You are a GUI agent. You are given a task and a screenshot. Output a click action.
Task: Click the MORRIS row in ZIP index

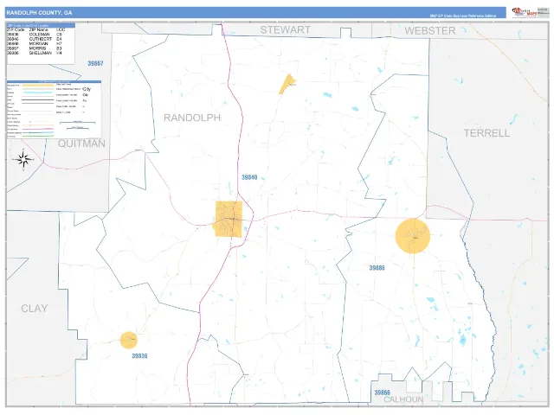click(35, 48)
